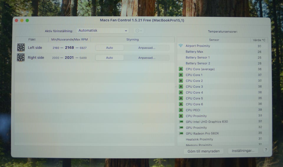The width and height of the screenshot is (283, 167).
Task: Select the Battery Sensor 1 row
Action: click(223, 58)
